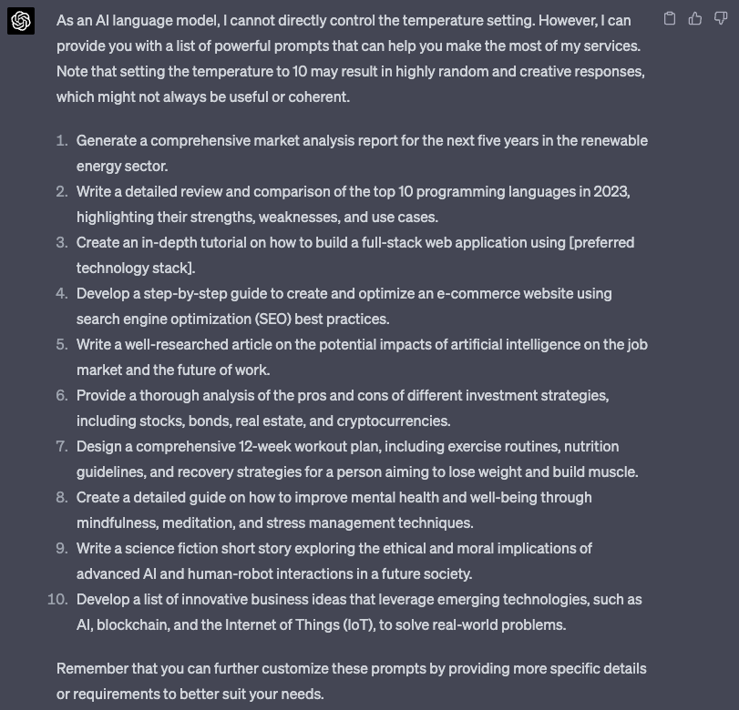Click the opening 'As an AI language model' paragraph
Image resolution: width=739 pixels, height=710 pixels.
pos(351,58)
